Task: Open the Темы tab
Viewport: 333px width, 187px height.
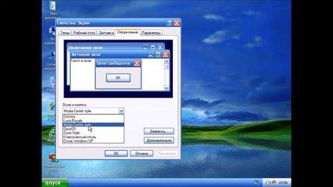Action: (x=65, y=33)
